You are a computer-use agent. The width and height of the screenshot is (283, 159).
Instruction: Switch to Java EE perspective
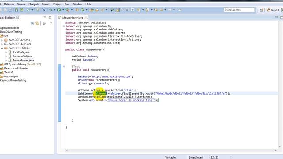(x=273, y=10)
